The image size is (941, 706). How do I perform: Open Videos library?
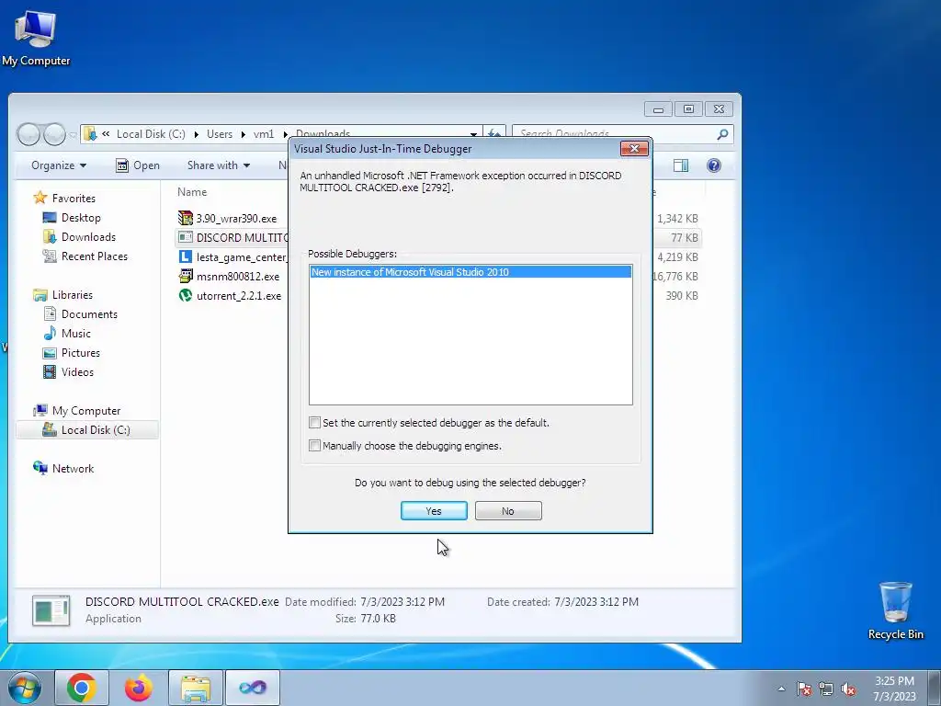[x=68, y=371]
